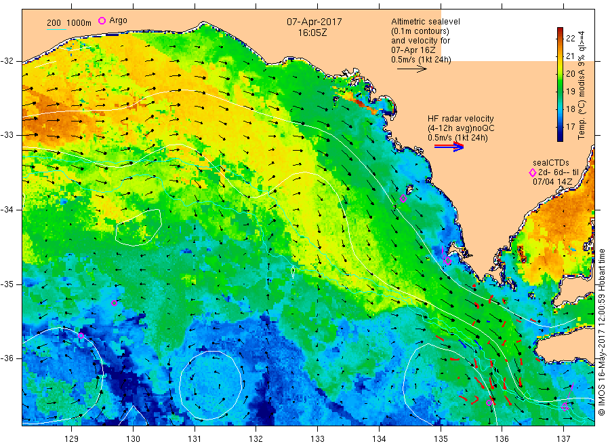Viewport: 610px width, 448px height.
Task: Click the seal CTD diamond near 33.9S 134.4E
Action: coord(403,199)
